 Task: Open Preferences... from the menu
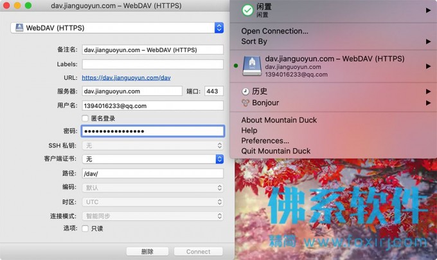(x=265, y=140)
